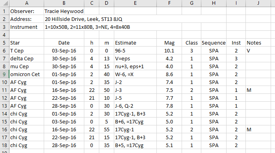Click estimate cell 'W-6, =X'

[x=135, y=75]
